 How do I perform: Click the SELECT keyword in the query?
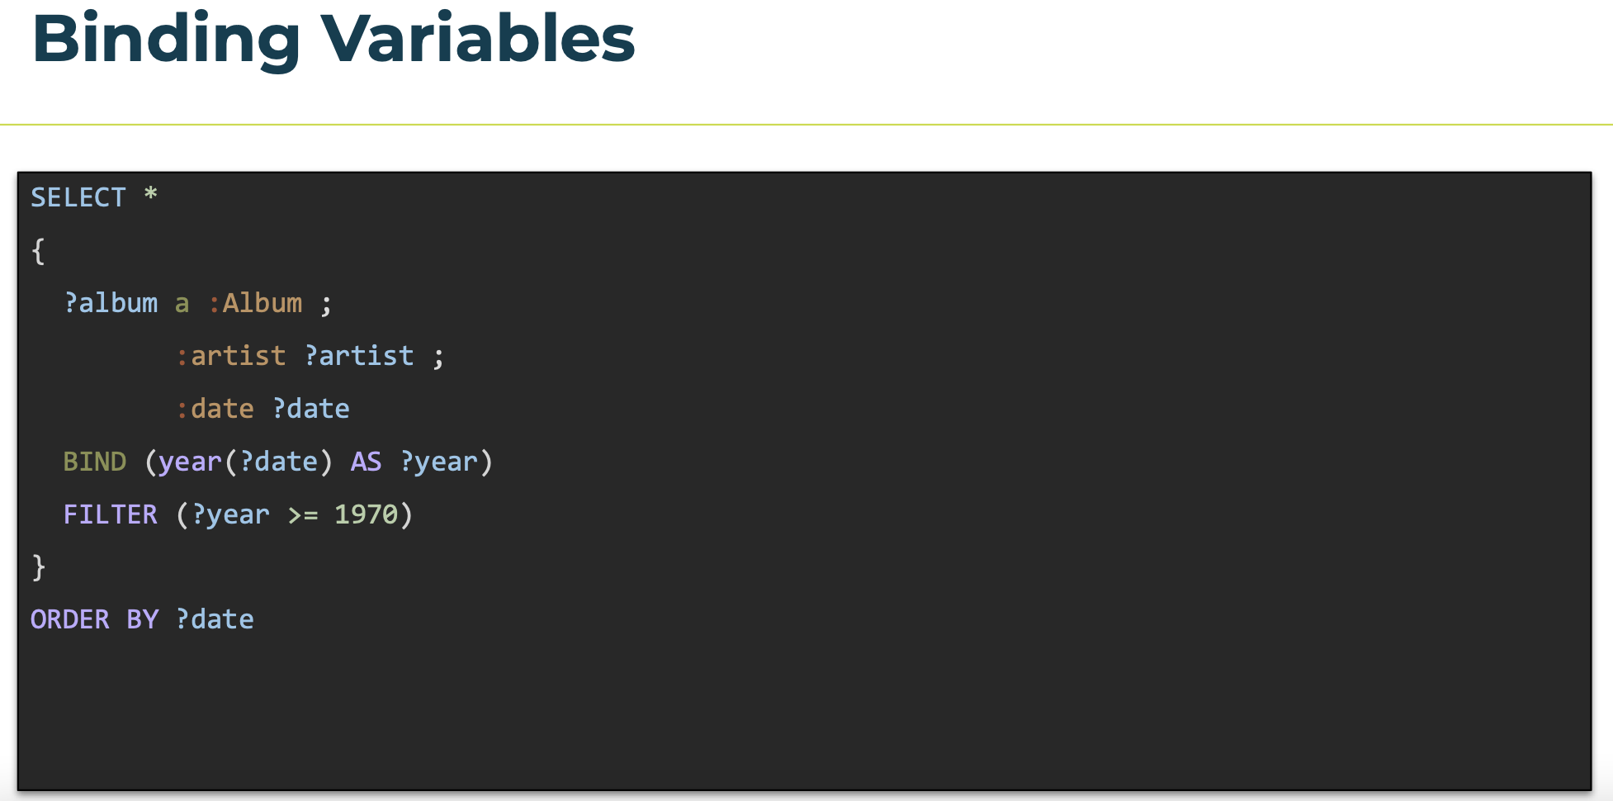click(78, 197)
